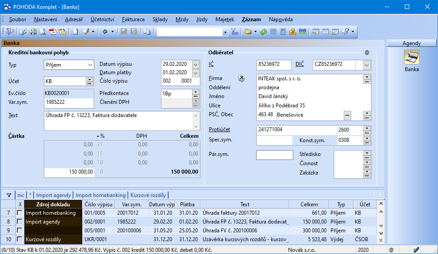This screenshot has width=438, height=254.
Task: Open the Fakturace menu
Action: 133,19
